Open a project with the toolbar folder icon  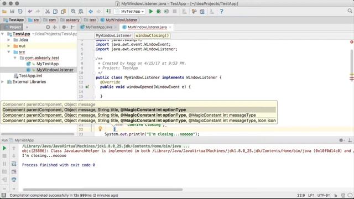tap(4, 12)
